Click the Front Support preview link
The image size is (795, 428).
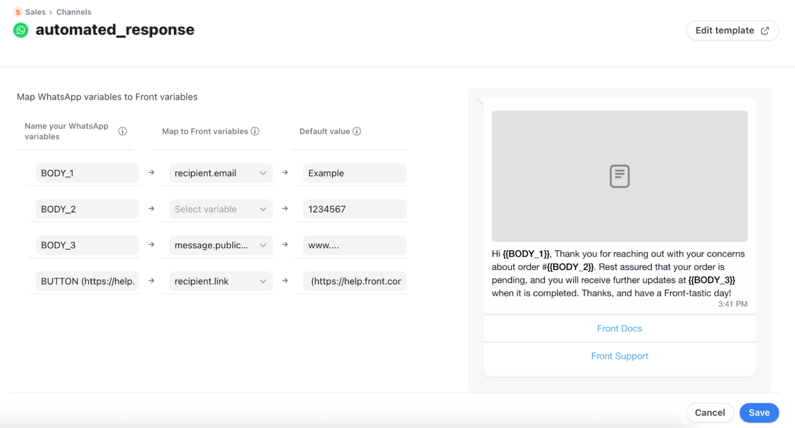pyautogui.click(x=619, y=356)
